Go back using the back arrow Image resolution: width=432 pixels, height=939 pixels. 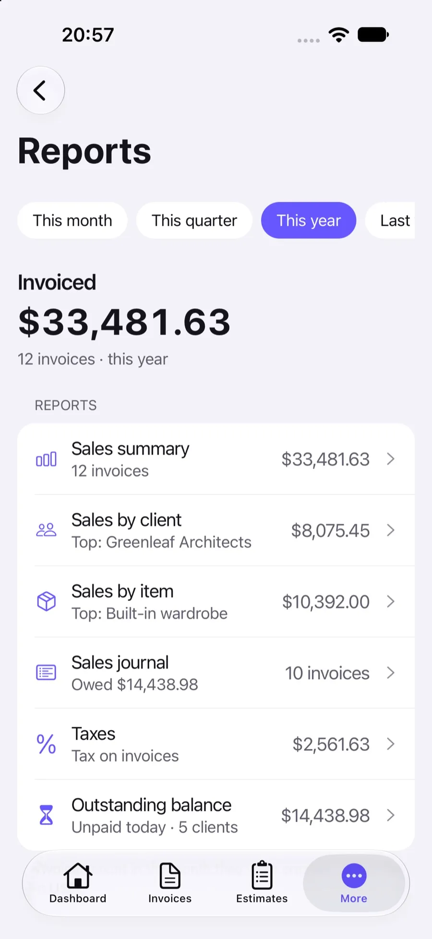click(41, 90)
